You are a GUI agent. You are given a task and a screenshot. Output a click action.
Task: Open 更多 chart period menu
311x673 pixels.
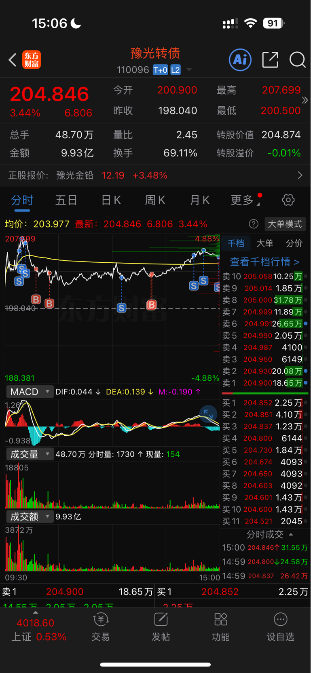pos(245,200)
